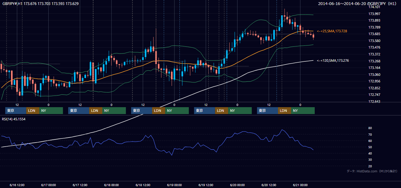
Task: Click the LDN session block for June 17
Action: 96,111
